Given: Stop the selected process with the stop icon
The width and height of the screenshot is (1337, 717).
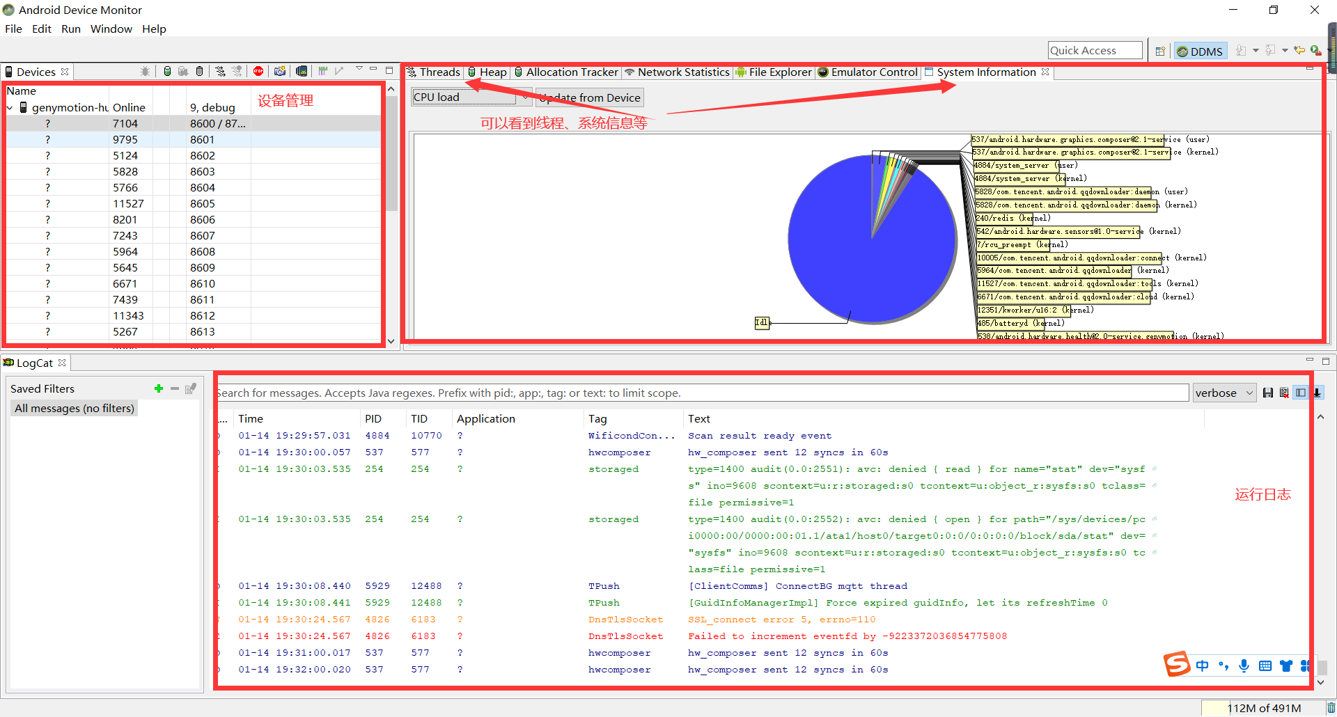Looking at the screenshot, I should 258,71.
